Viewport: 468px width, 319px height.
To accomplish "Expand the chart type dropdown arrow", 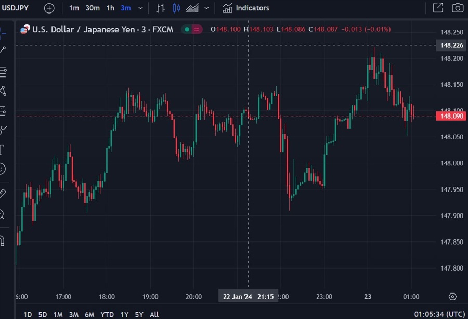I will click(206, 8).
